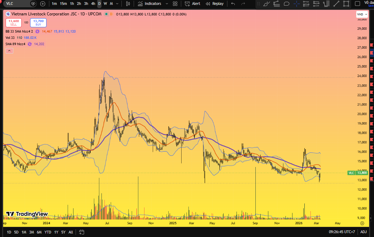
Task: Expand the timeframe interval dropdown
Action: (x=117, y=4)
